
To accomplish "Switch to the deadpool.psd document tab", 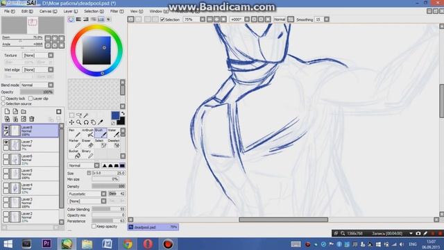I will (153, 227).
